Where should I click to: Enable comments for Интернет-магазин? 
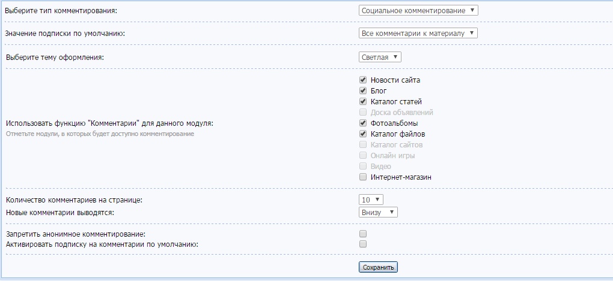363,177
